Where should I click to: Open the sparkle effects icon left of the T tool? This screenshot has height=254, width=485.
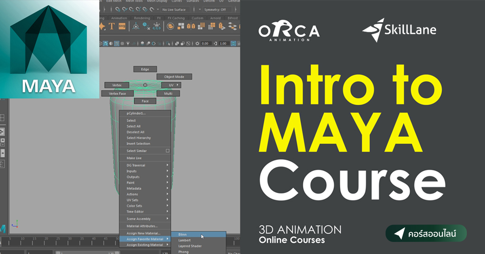click(x=103, y=26)
